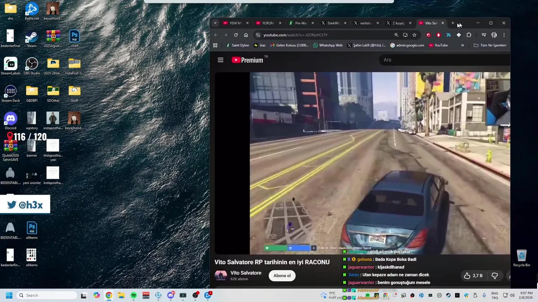Screen dimensions: 538x302
Task: Open the YouTube bookmark in bookmarks bar
Action: (x=438, y=45)
